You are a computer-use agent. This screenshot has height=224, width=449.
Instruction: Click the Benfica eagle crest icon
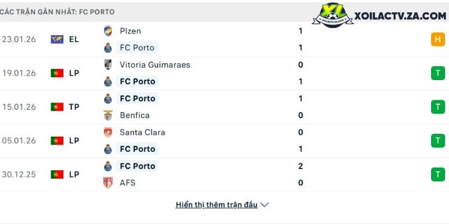(x=108, y=115)
